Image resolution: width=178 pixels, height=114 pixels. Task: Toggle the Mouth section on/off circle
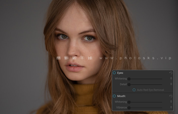[114, 96]
